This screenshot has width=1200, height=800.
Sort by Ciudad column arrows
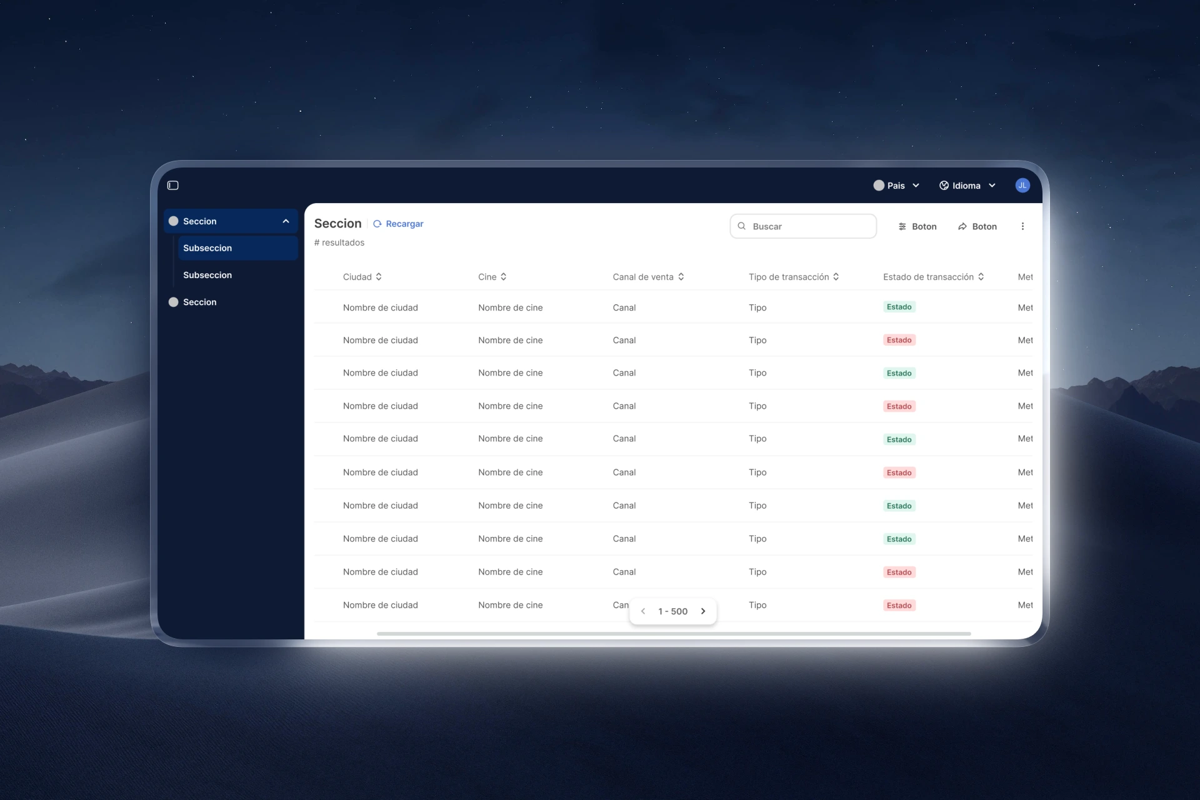point(379,277)
